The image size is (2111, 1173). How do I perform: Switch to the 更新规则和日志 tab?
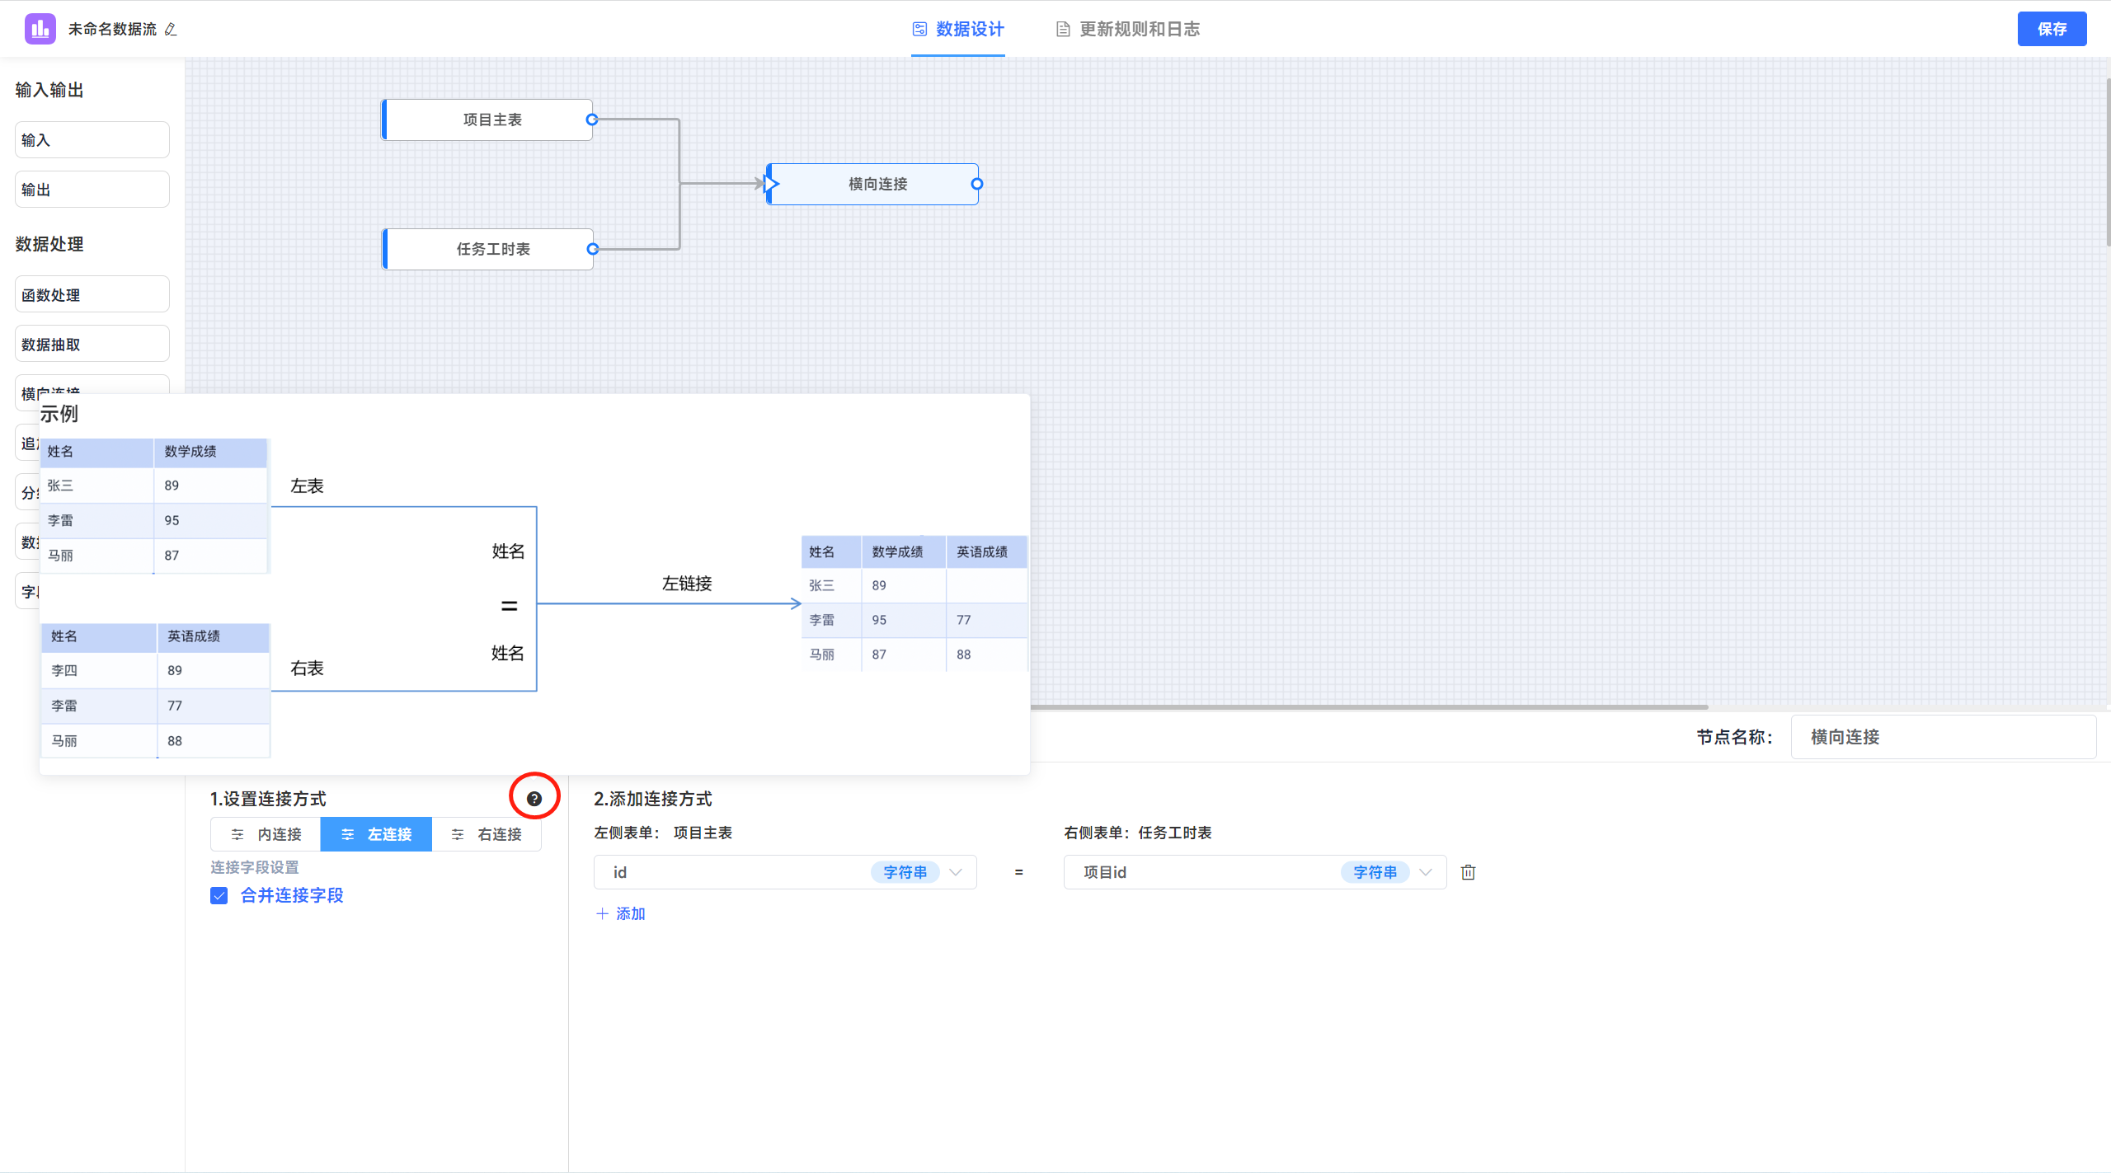[1128, 29]
